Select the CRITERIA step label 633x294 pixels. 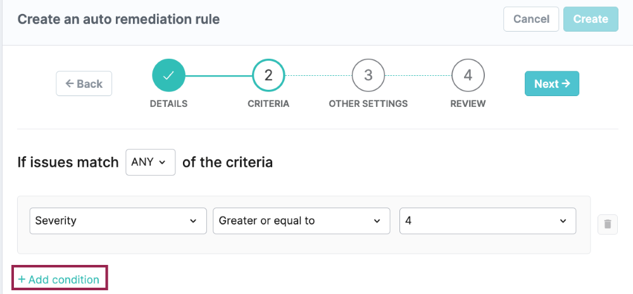(x=268, y=104)
